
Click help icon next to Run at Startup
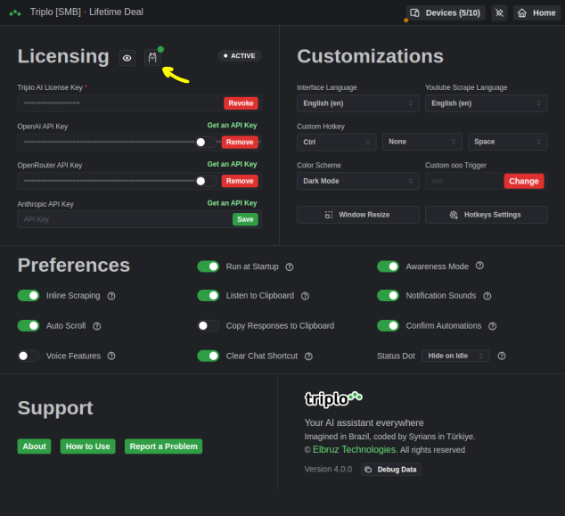pyautogui.click(x=290, y=266)
